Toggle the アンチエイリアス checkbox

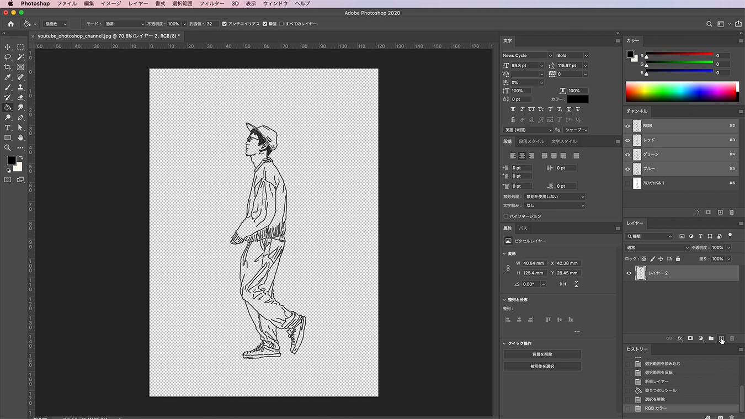click(224, 24)
